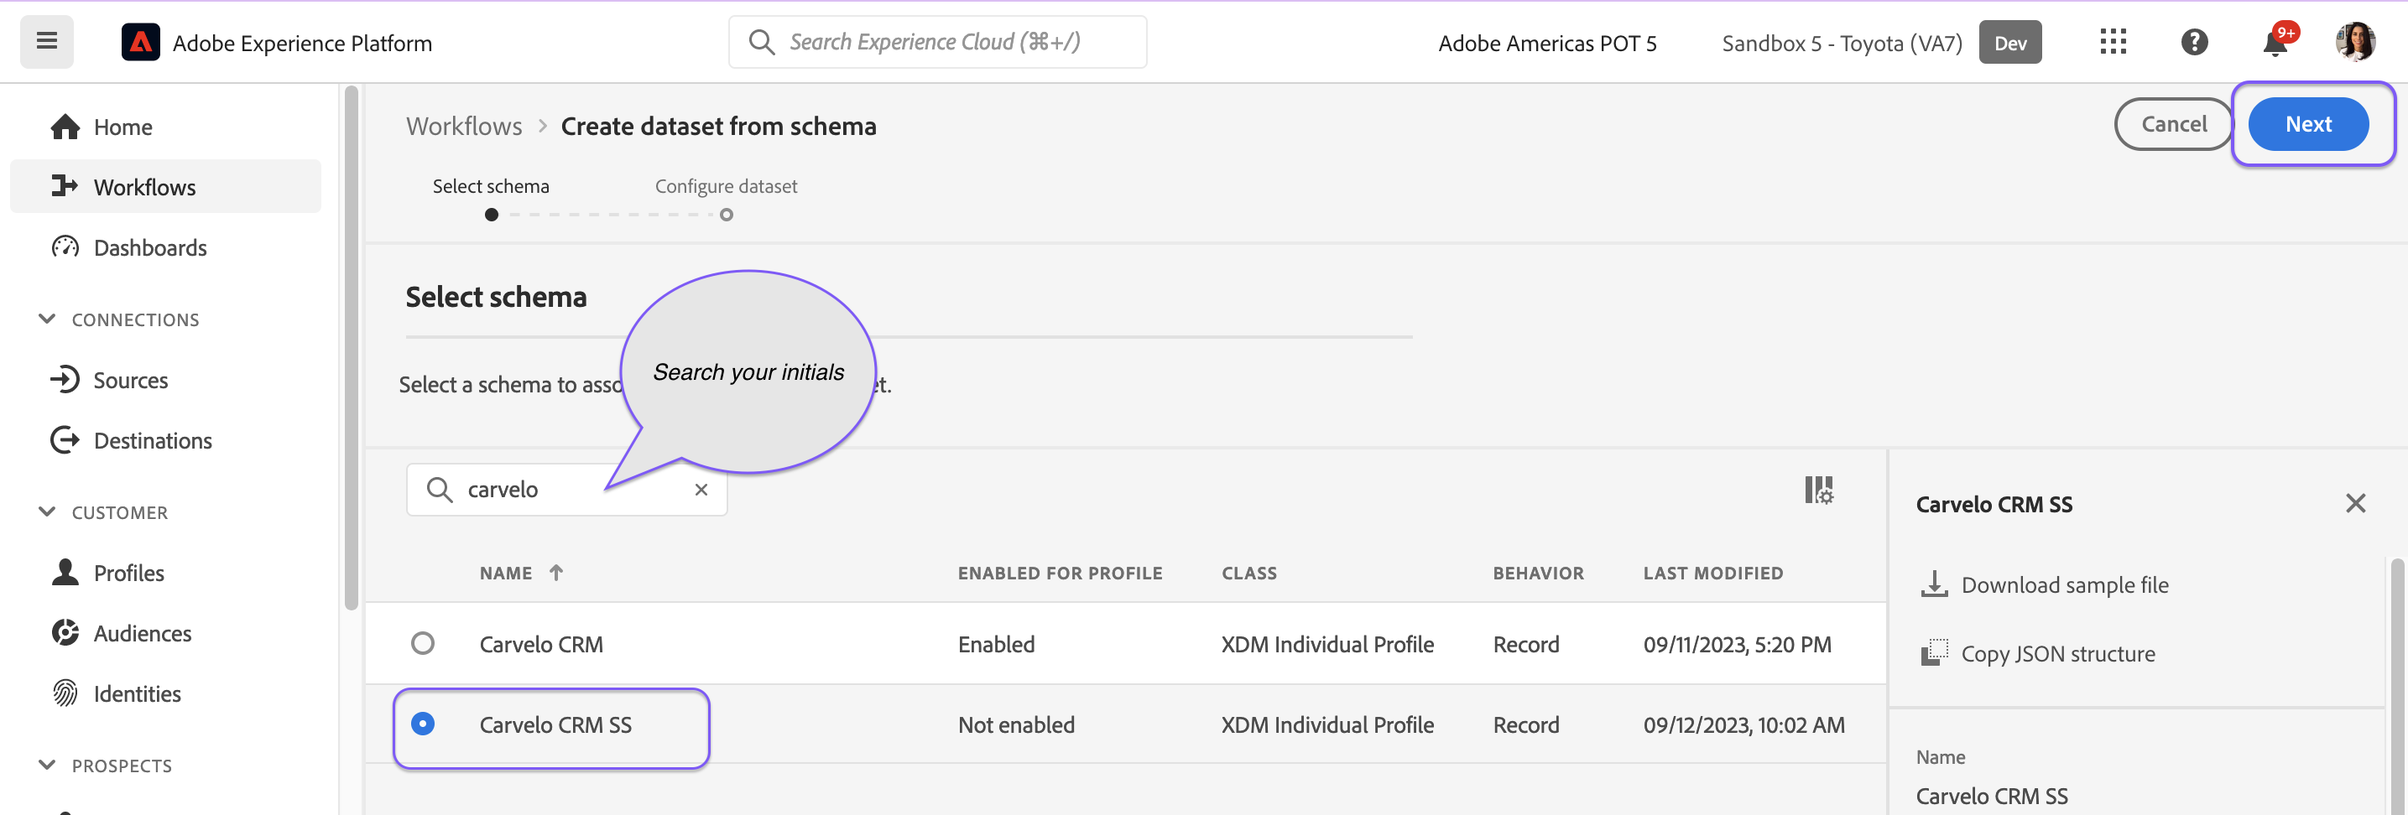Collapse the CUSTOMER section
Screen dimensions: 2408x815
[47, 511]
